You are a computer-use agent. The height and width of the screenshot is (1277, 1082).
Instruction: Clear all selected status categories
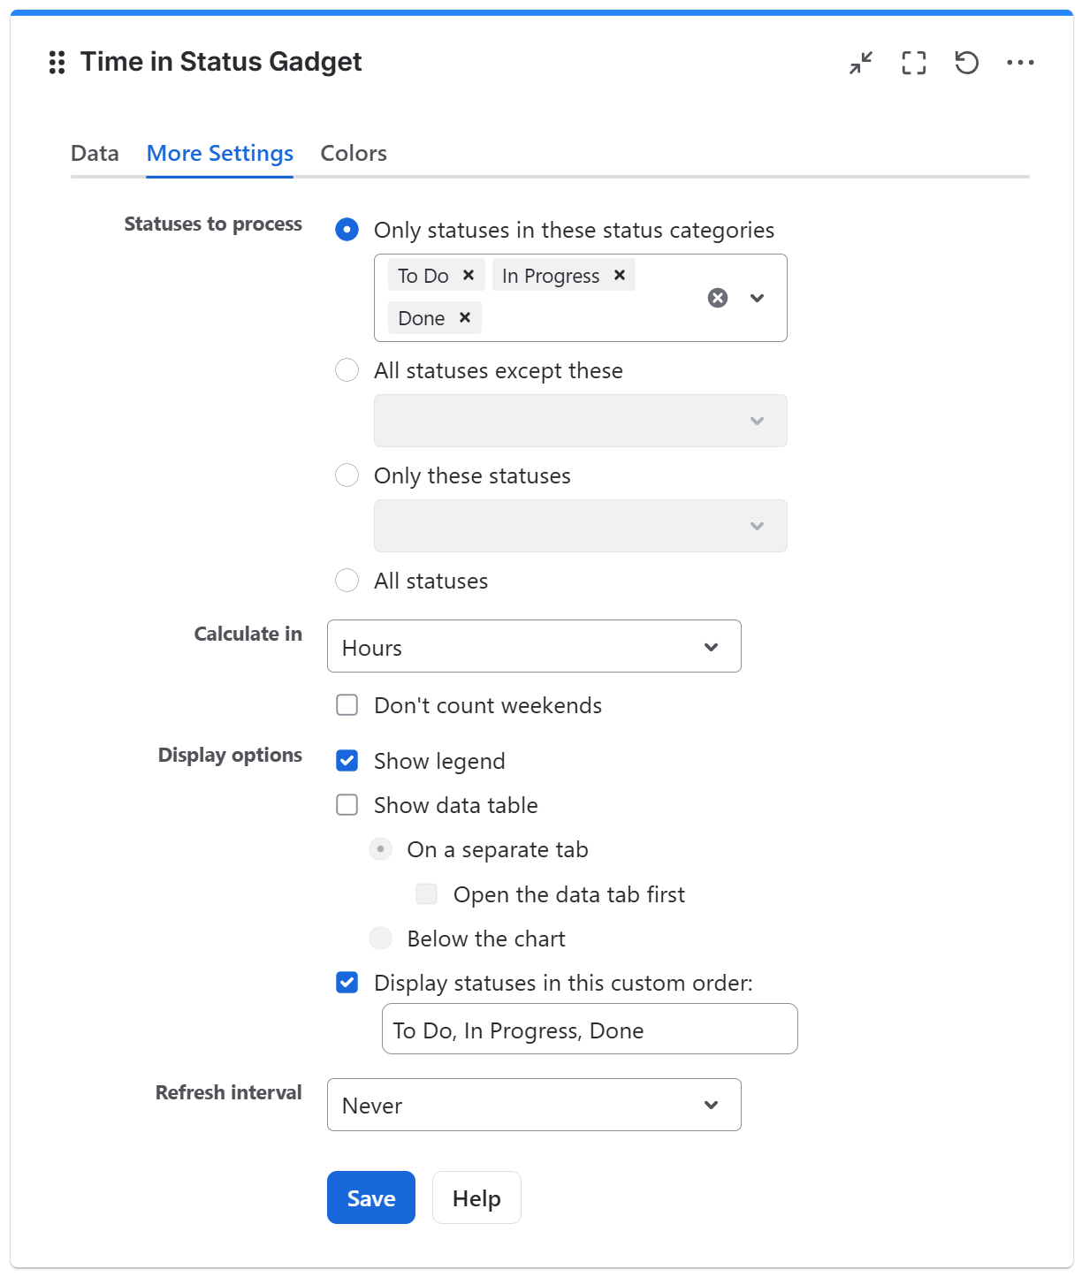click(718, 298)
